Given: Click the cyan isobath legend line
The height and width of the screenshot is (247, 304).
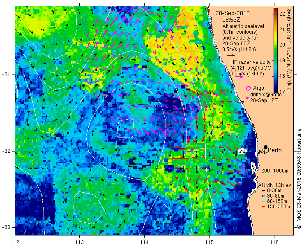Looking at the screenshot, I should click(x=268, y=175).
